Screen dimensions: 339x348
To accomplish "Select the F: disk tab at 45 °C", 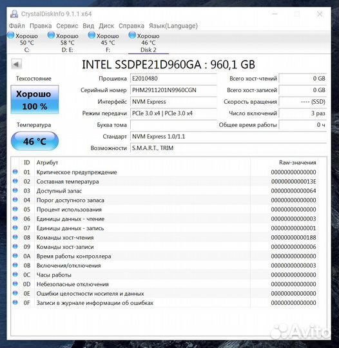I will [108, 43].
